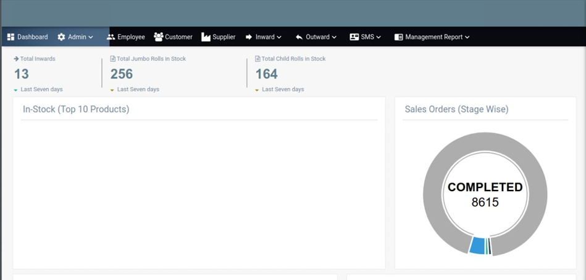The image size is (586, 280).
Task: Open the Employee menu item
Action: point(131,37)
